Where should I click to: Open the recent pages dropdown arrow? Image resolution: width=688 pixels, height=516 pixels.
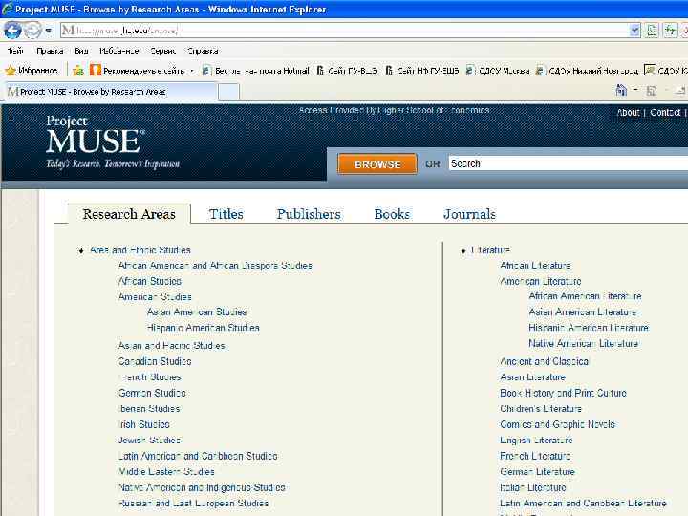tap(49, 31)
